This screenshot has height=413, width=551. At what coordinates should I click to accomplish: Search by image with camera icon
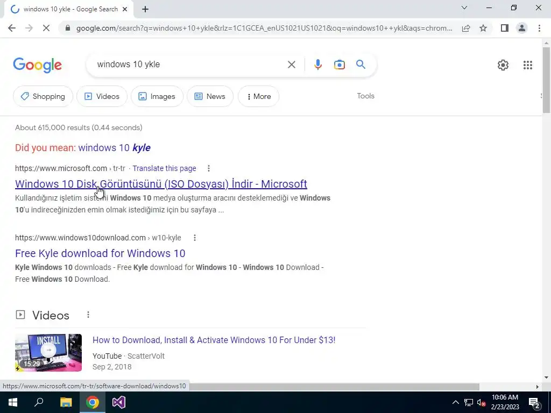[x=339, y=65]
